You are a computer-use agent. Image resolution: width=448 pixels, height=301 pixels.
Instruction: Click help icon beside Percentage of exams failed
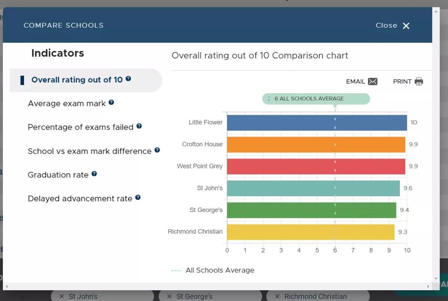pyautogui.click(x=139, y=126)
